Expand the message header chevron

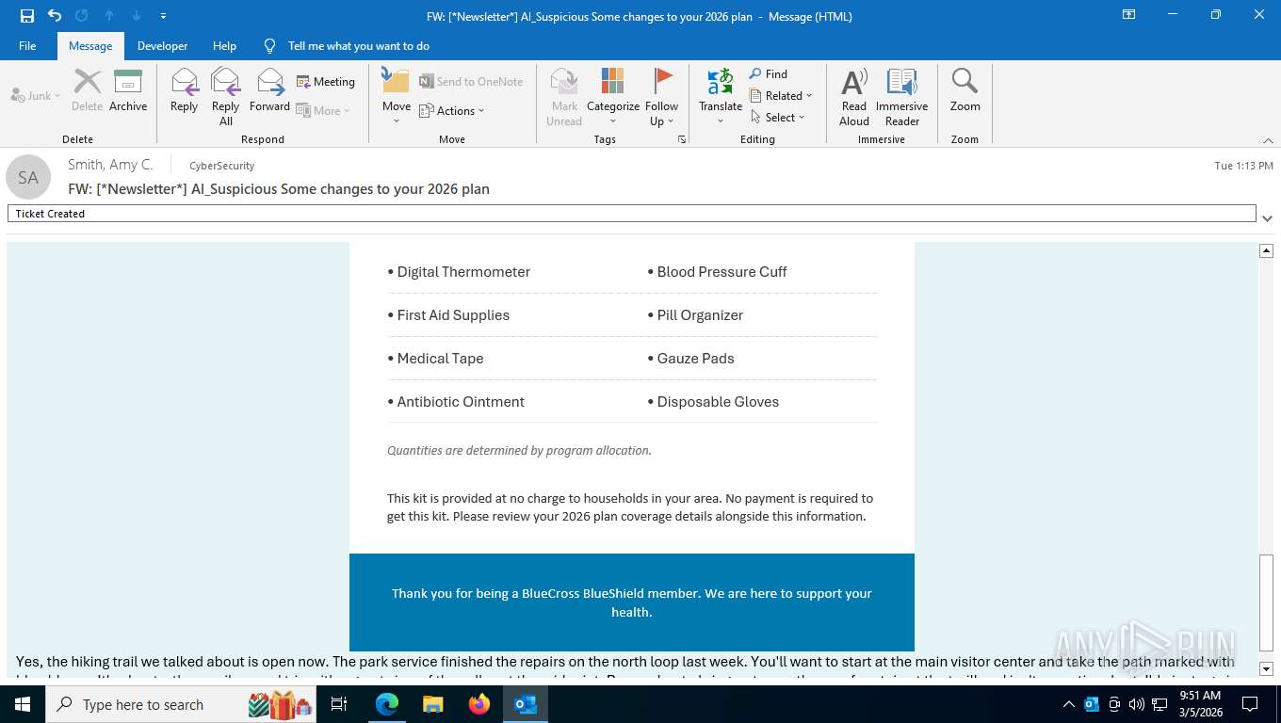click(1267, 218)
